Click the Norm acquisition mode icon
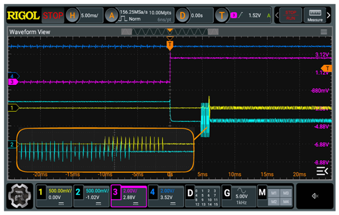The image size is (339, 215). click(x=123, y=19)
